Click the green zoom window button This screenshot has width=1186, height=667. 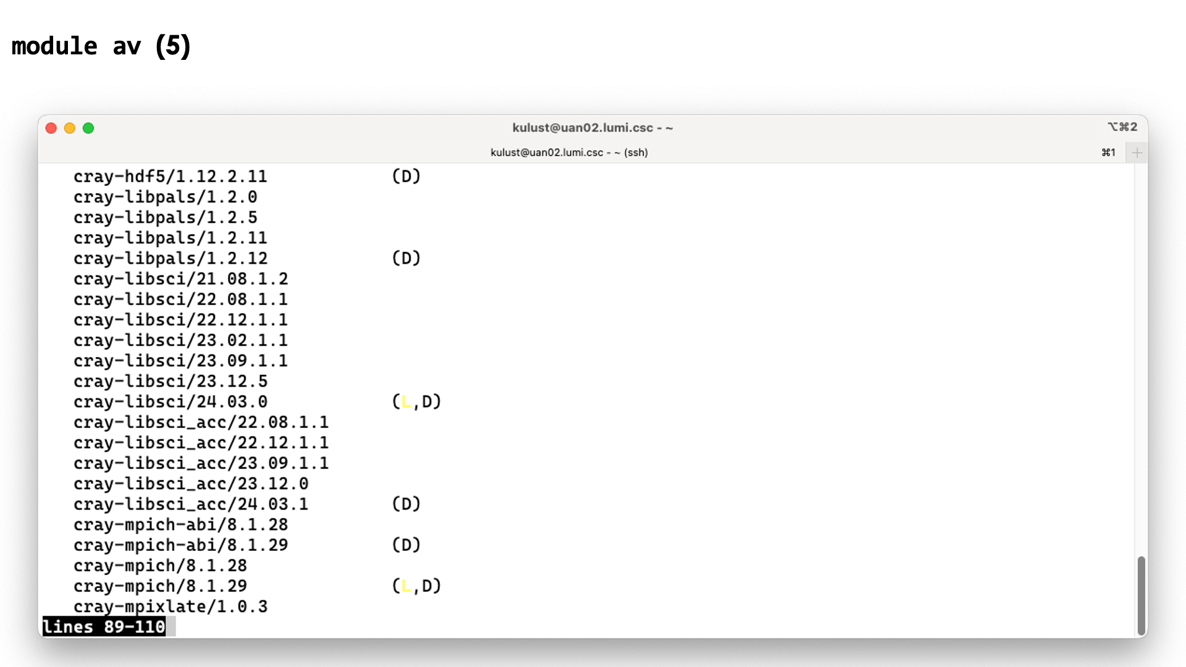88,128
